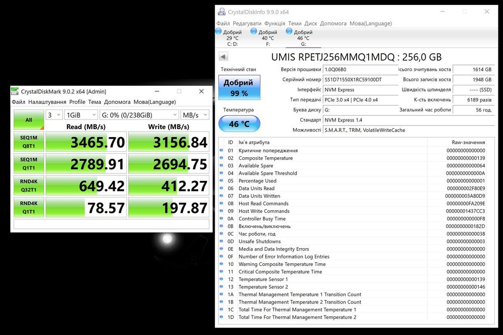
Task: Open Тема menu in CrystalDiskMark
Action: (95, 102)
